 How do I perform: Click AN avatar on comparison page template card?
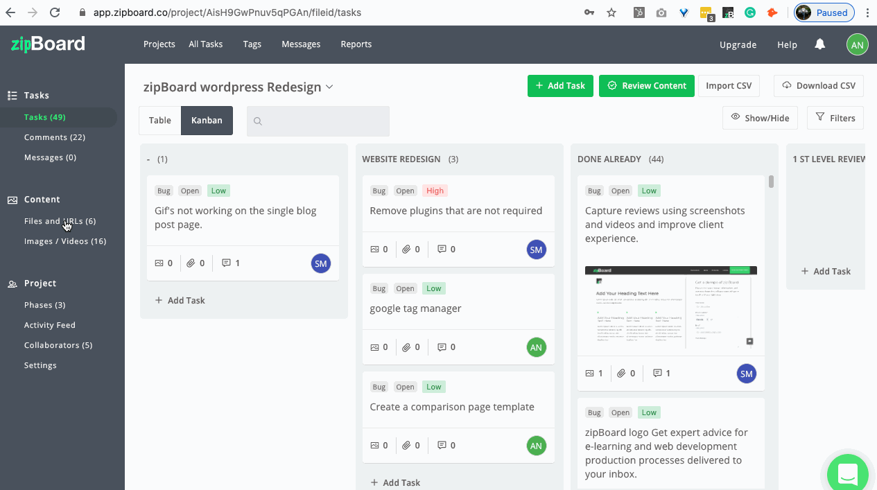click(536, 446)
